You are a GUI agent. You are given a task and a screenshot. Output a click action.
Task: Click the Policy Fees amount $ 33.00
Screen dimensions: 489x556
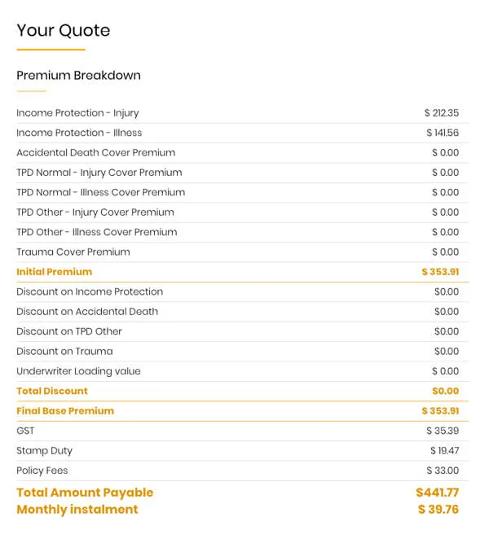pyautogui.click(x=442, y=471)
